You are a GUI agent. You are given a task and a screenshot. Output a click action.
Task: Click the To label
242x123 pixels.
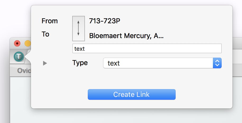45,34
